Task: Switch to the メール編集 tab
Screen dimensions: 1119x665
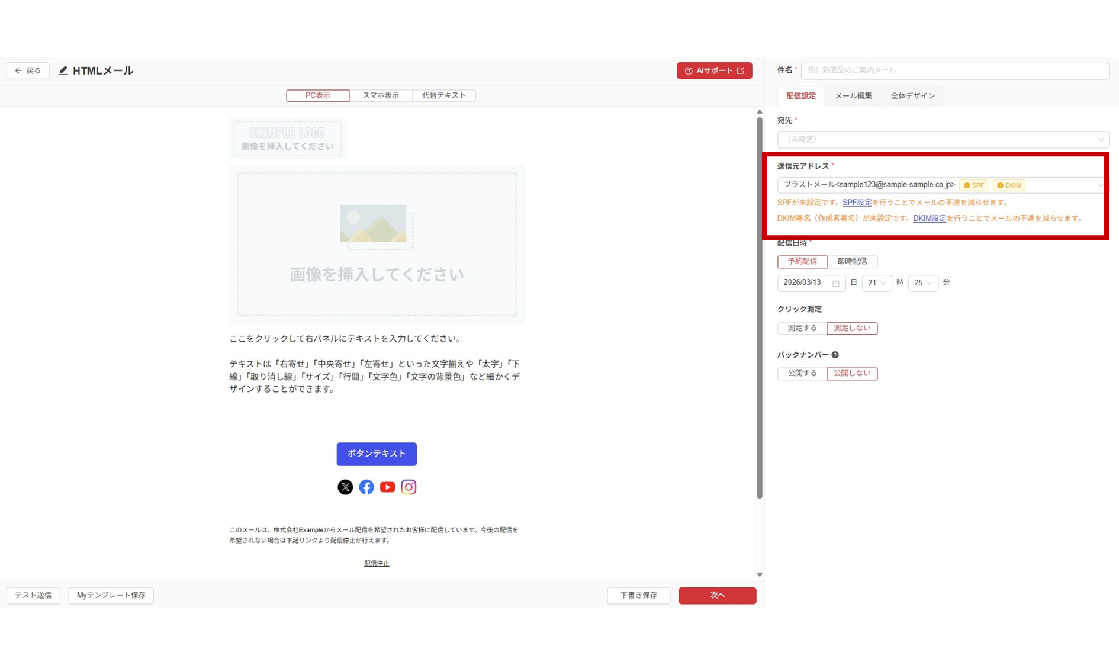Action: point(853,96)
